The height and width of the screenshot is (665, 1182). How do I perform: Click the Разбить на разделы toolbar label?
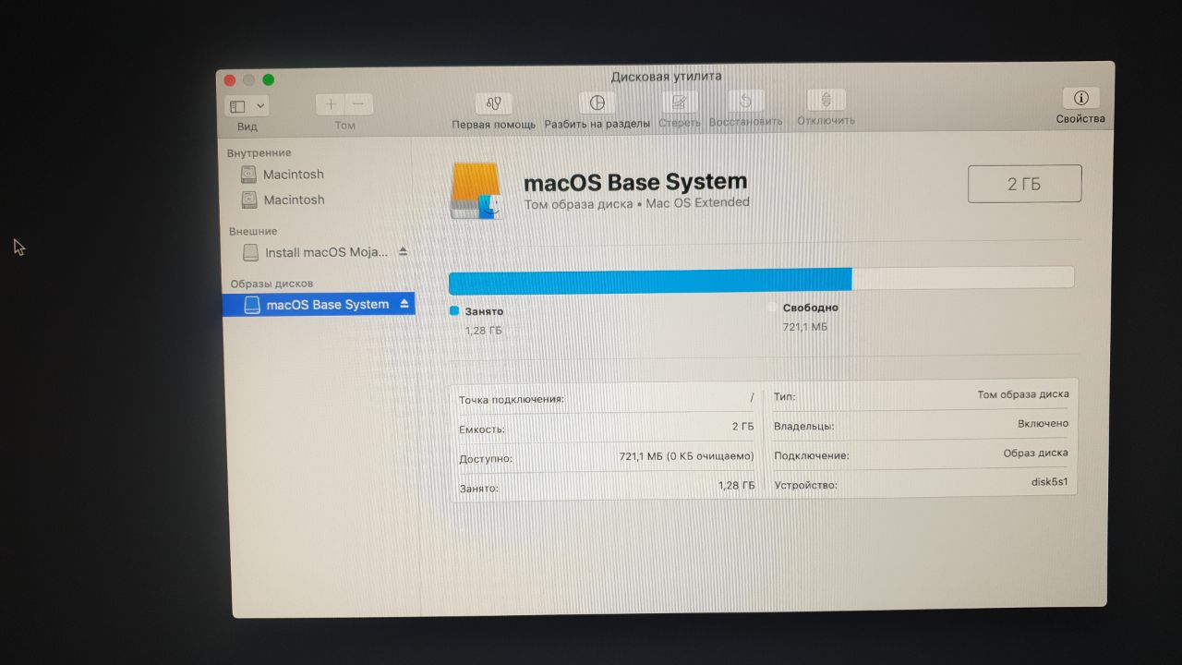tap(597, 123)
